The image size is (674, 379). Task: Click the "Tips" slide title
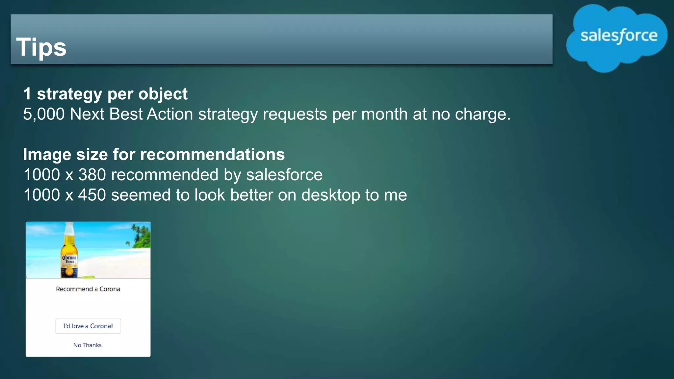click(x=41, y=47)
